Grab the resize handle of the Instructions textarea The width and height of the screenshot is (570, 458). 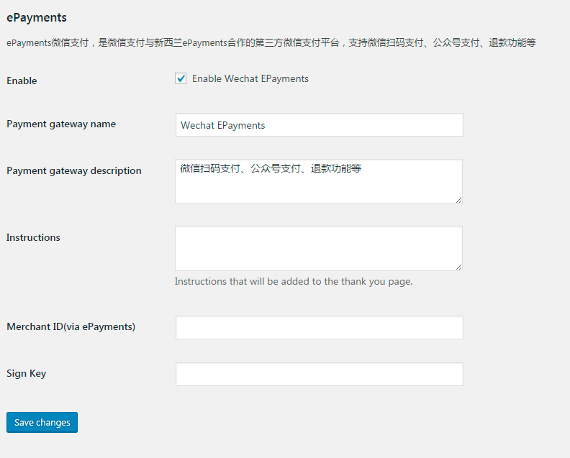click(458, 267)
